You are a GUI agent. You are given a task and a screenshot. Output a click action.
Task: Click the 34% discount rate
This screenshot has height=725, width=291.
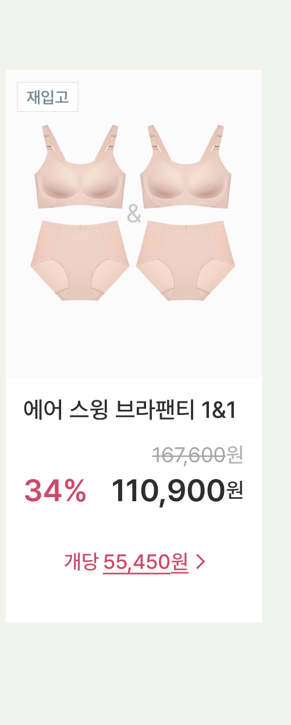pyautogui.click(x=55, y=490)
